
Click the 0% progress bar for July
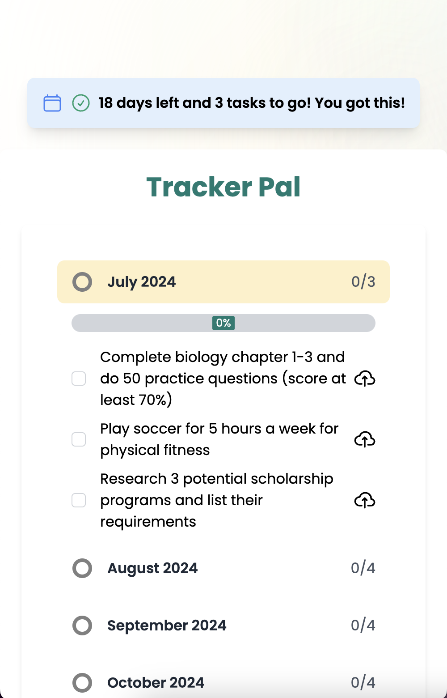223,323
